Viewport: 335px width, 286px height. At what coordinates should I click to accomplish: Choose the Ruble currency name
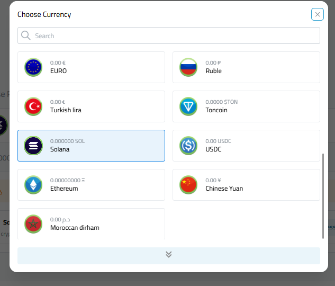pyautogui.click(x=214, y=71)
